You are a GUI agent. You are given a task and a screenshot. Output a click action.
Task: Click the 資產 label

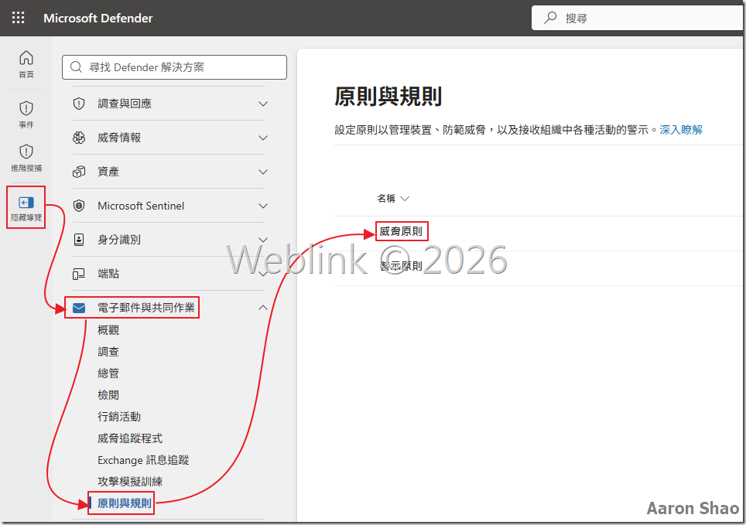point(108,172)
